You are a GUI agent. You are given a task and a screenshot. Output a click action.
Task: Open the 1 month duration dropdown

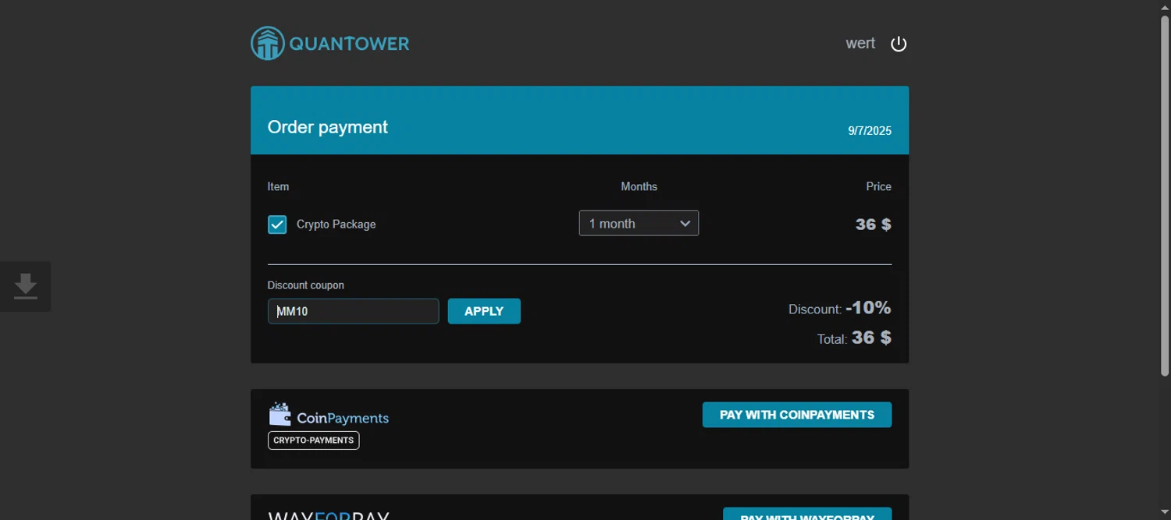pos(639,223)
